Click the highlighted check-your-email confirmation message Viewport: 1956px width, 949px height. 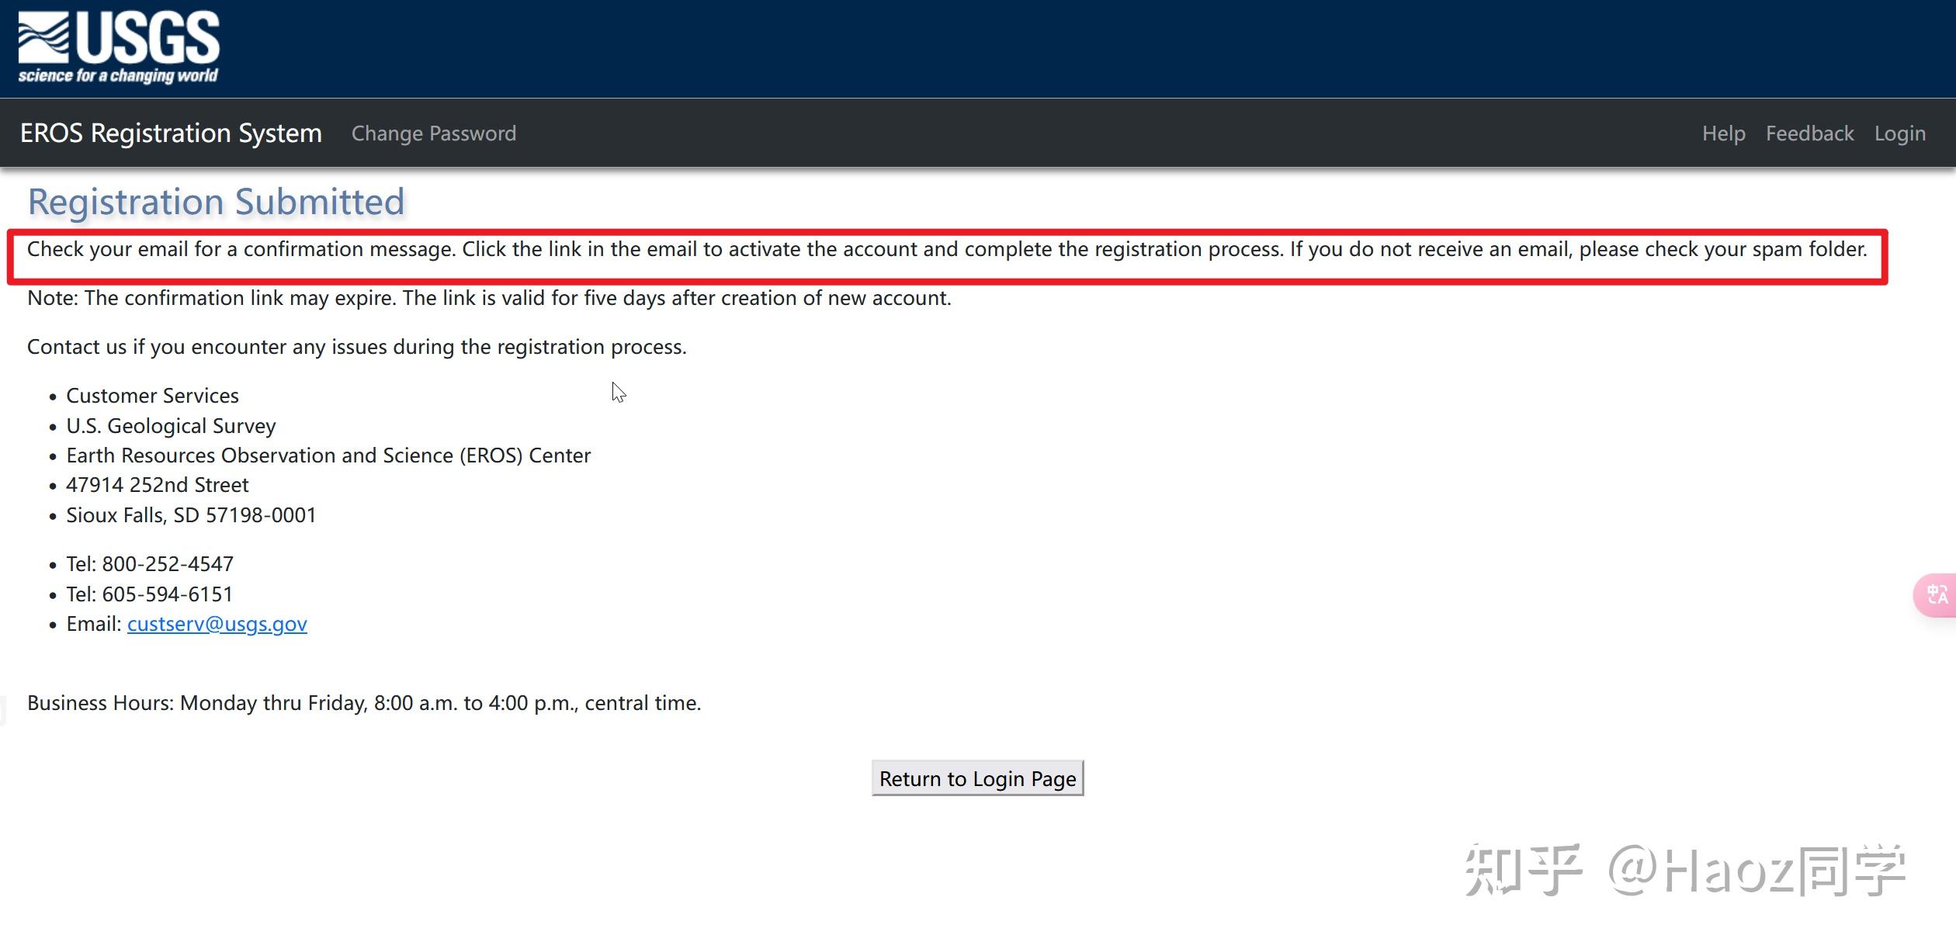(x=946, y=249)
